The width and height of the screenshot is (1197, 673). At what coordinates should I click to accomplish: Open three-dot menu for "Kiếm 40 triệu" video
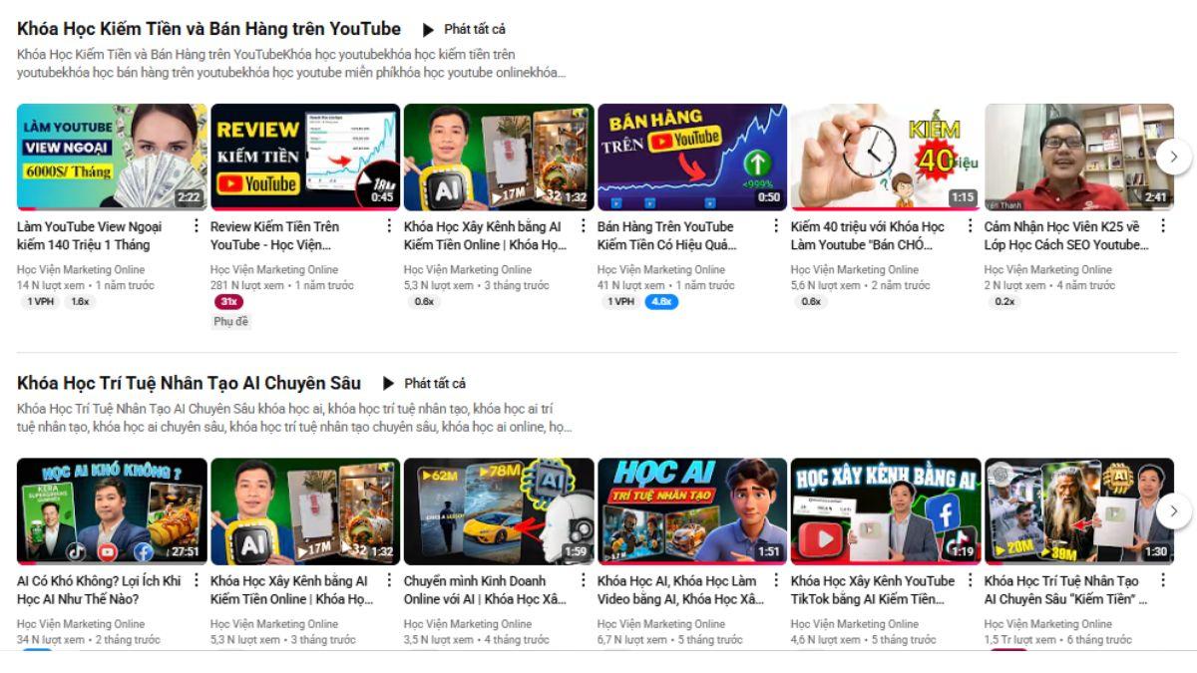point(970,226)
